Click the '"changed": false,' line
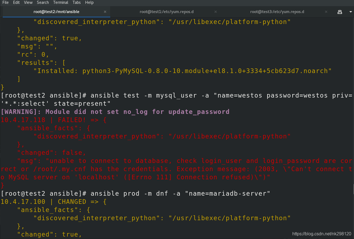The image size is (354, 239). [x=52, y=153]
